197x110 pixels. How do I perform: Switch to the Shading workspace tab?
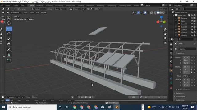pyautogui.click(x=81, y=5)
